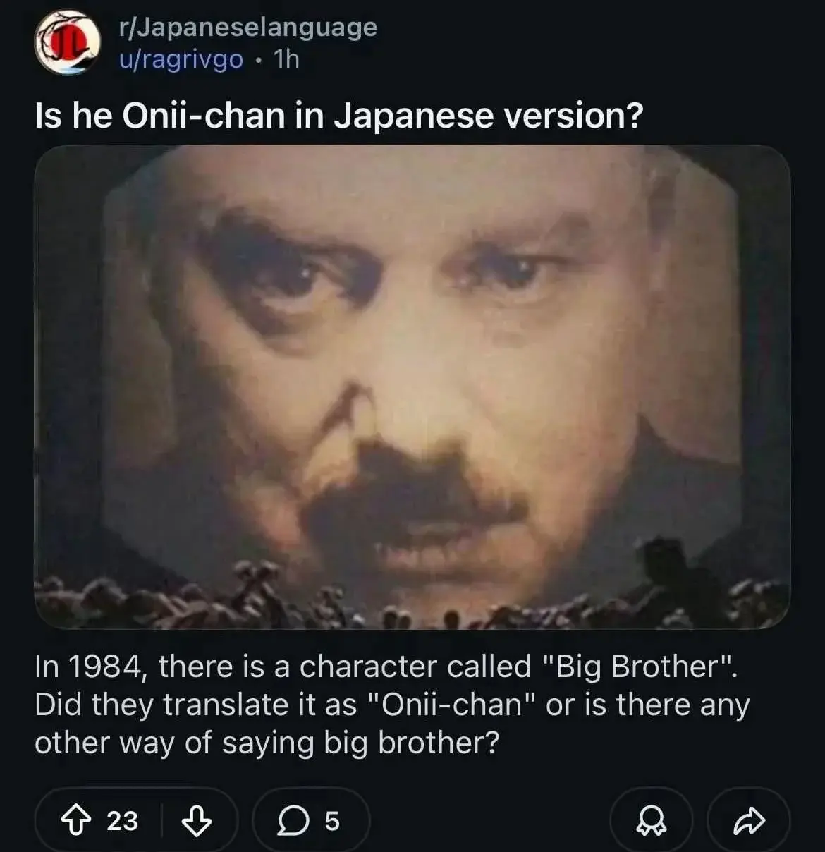The image size is (825, 852).
Task: Give an award using the ribbon icon
Action: (x=650, y=821)
